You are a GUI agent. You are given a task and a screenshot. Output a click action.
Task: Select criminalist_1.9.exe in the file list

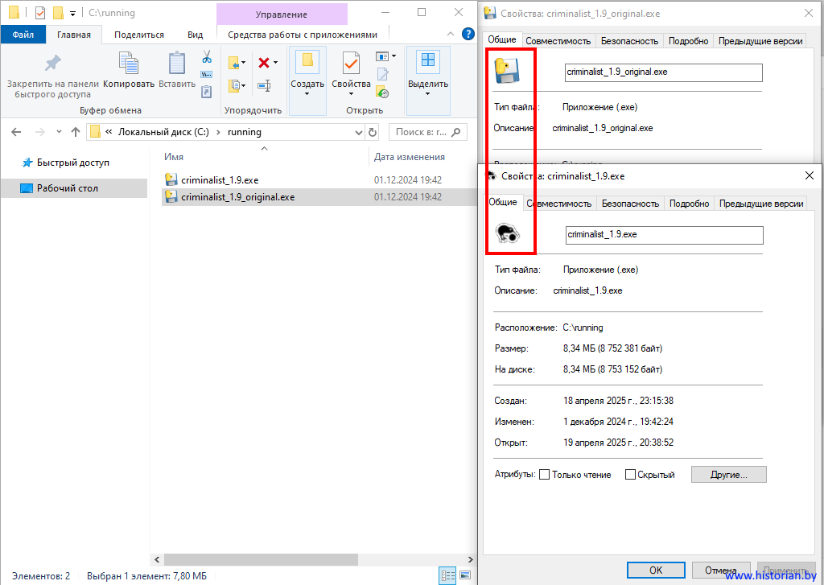pos(220,179)
